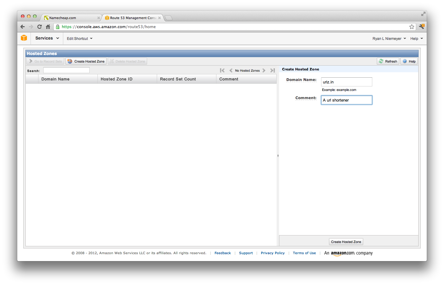
Task: Expand the Services dropdown menu
Action: [x=47, y=38]
